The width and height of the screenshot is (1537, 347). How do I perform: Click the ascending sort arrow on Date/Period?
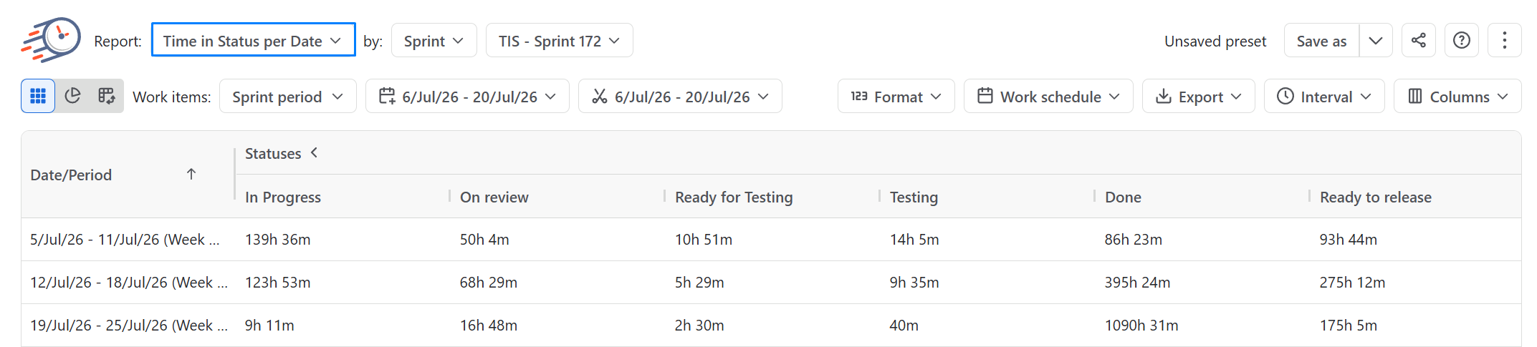coord(191,174)
